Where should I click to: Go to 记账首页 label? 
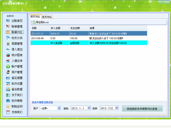[x=17, y=21]
